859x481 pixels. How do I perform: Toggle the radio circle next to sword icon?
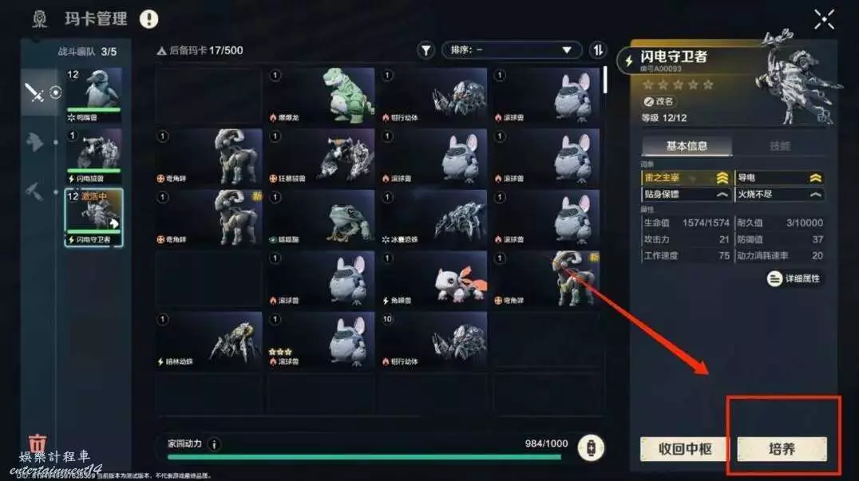[55, 93]
